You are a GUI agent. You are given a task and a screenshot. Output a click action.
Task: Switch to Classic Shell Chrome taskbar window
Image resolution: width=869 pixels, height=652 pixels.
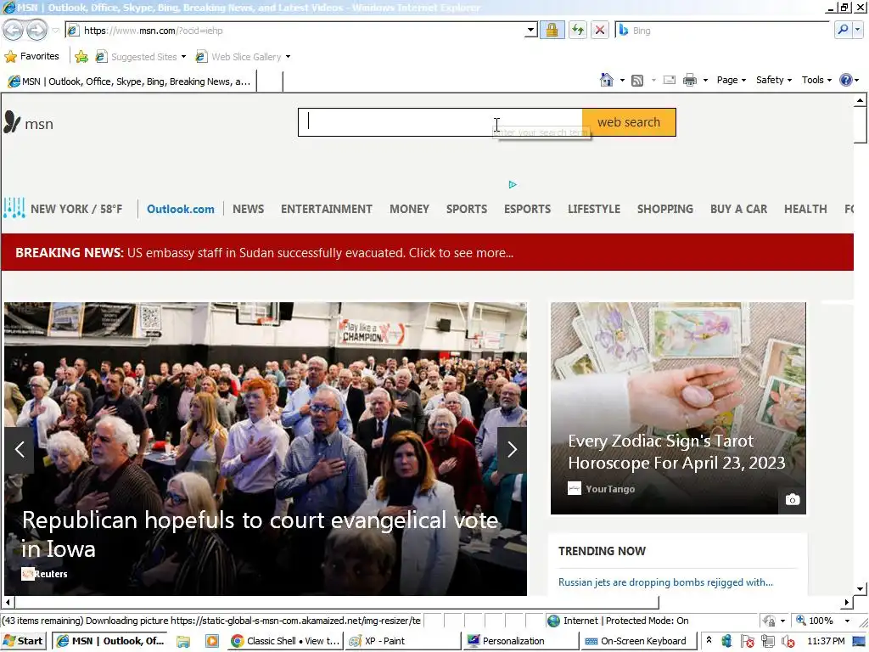coord(286,642)
